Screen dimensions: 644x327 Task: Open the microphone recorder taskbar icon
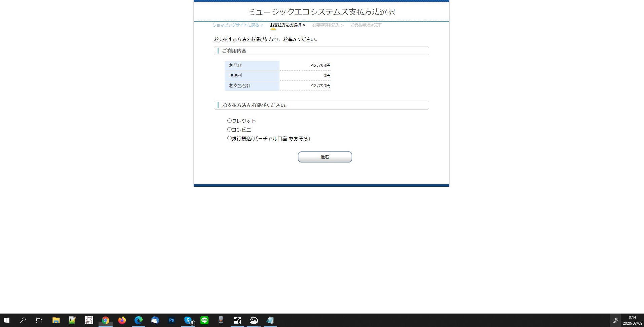(221, 320)
